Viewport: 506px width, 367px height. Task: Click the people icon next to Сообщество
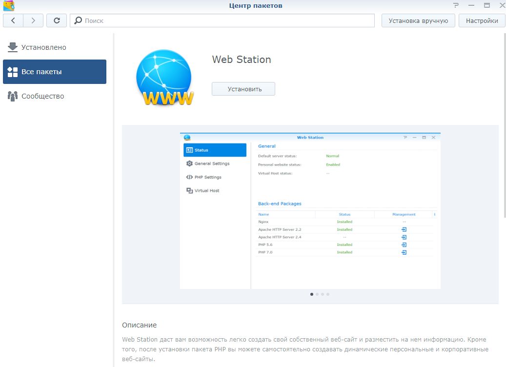pos(12,96)
